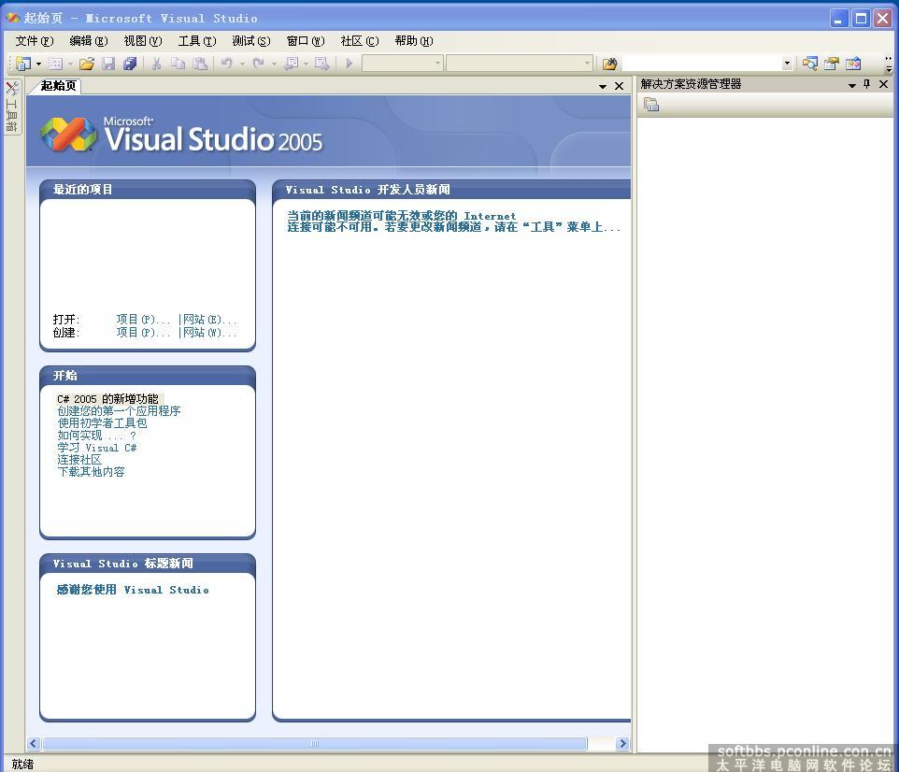The width and height of the screenshot is (899, 772).
Task: Click the Redo arrow icon
Action: (259, 64)
